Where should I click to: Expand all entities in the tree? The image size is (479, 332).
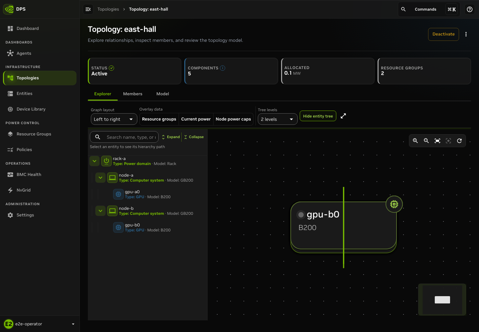point(171,137)
